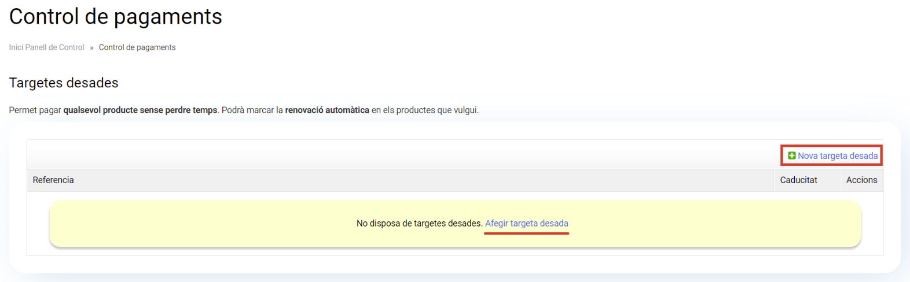Select 'Control de pagaments' breadcrumb item
910x282 pixels.
coord(137,47)
